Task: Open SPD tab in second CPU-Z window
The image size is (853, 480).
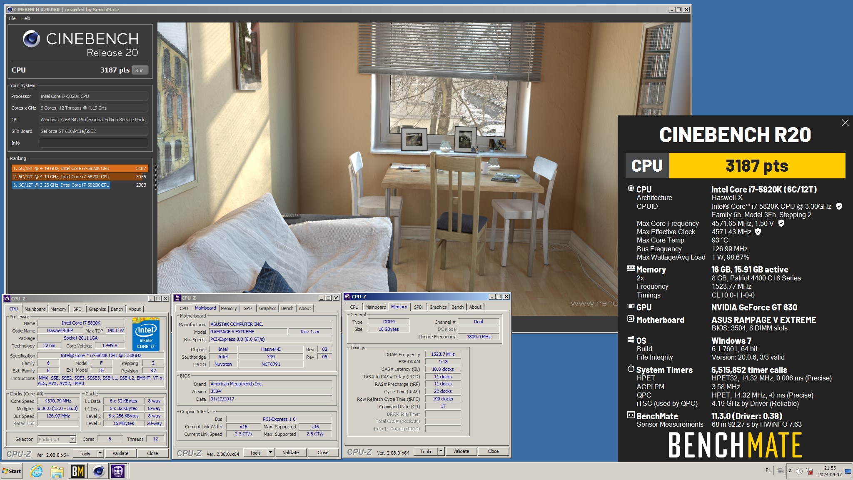Action: [x=248, y=308]
